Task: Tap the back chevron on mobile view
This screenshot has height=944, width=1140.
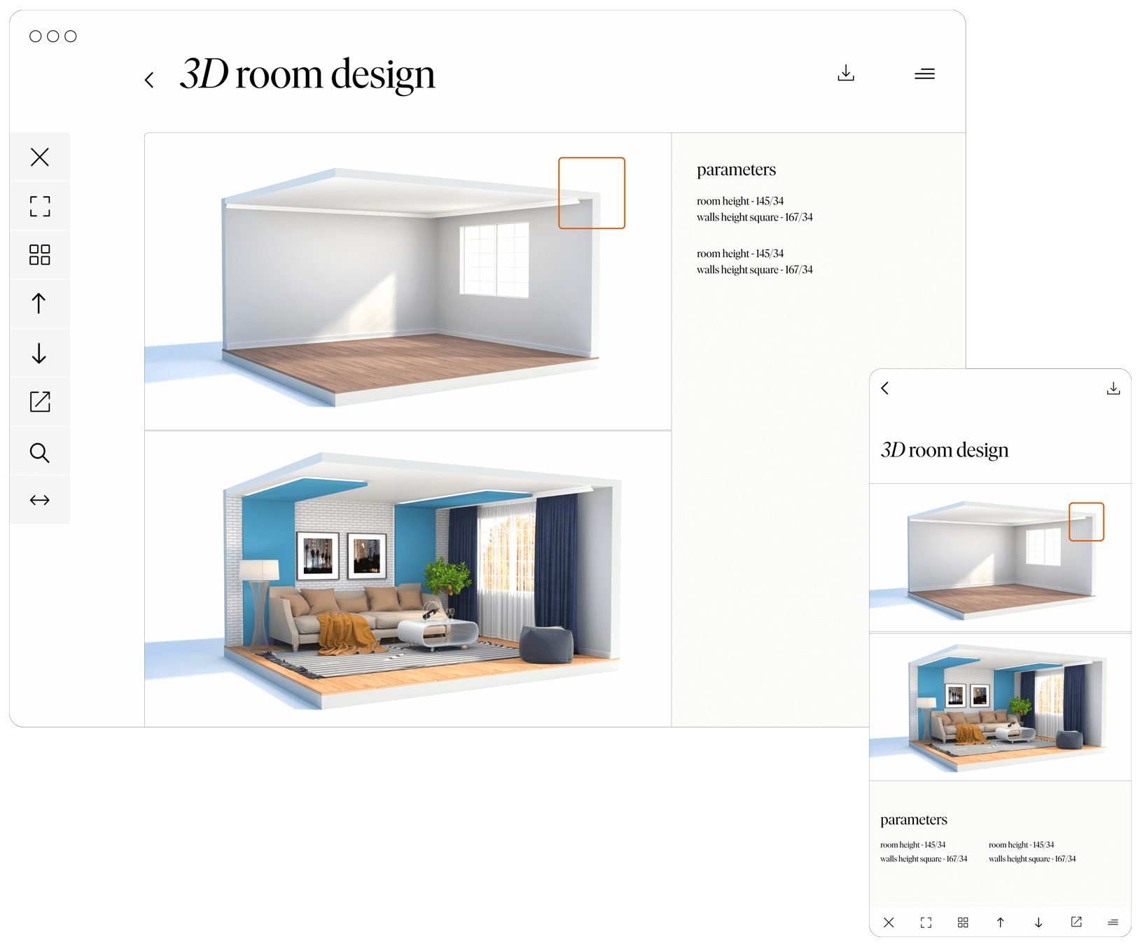Action: coord(885,388)
